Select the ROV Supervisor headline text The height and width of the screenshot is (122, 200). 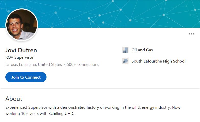(x=19, y=57)
